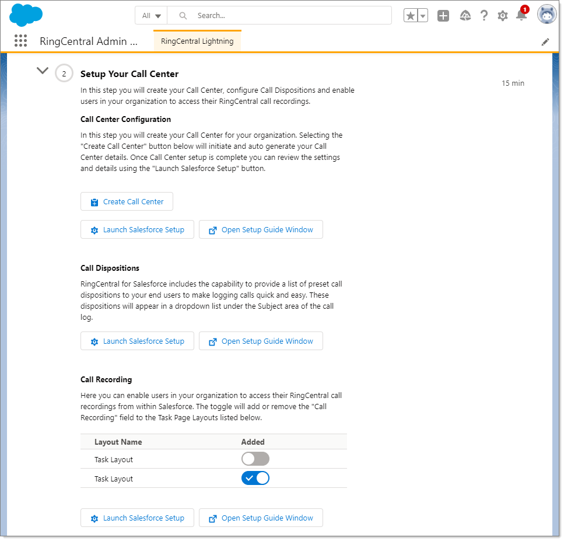Collapse the Setup Your Call Center step
564x541 pixels.
[x=42, y=71]
